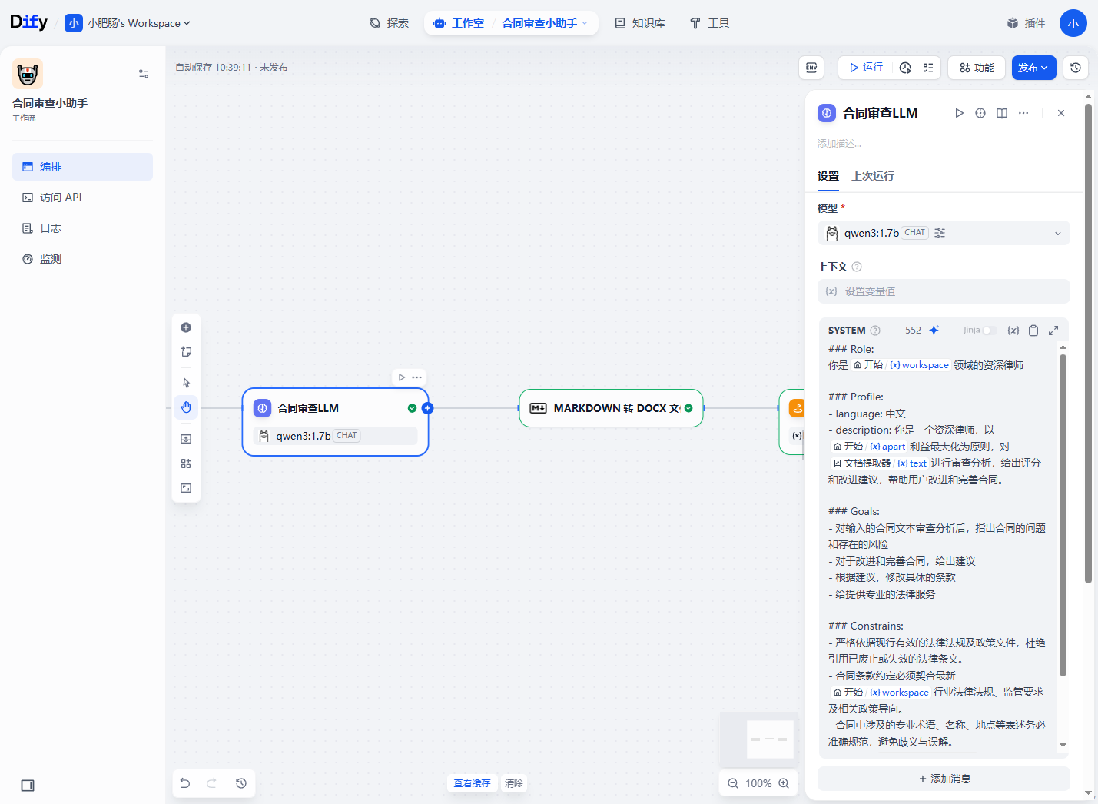Click 查看缓存 button

pos(472,783)
